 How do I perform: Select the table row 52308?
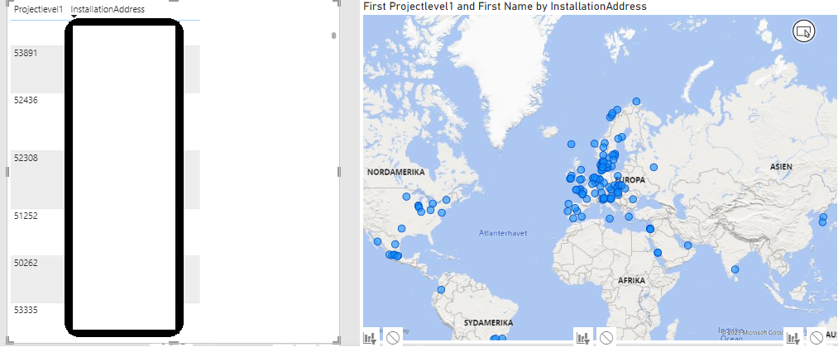coord(105,179)
